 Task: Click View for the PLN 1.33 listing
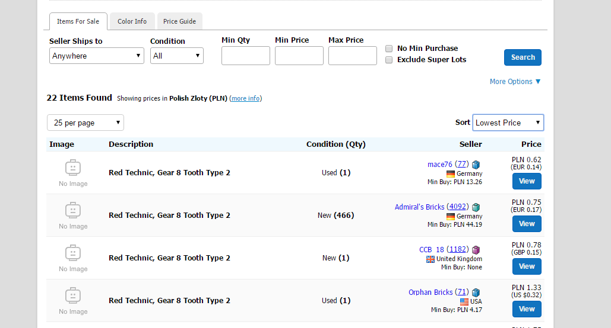pyautogui.click(x=527, y=309)
